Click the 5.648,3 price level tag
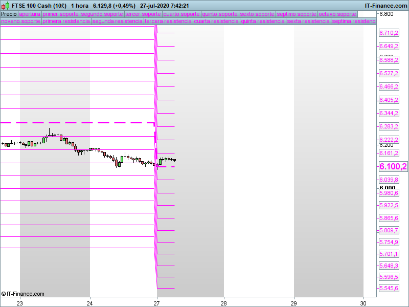Image resolution: width=409 pixels, height=307 pixels. point(389,266)
